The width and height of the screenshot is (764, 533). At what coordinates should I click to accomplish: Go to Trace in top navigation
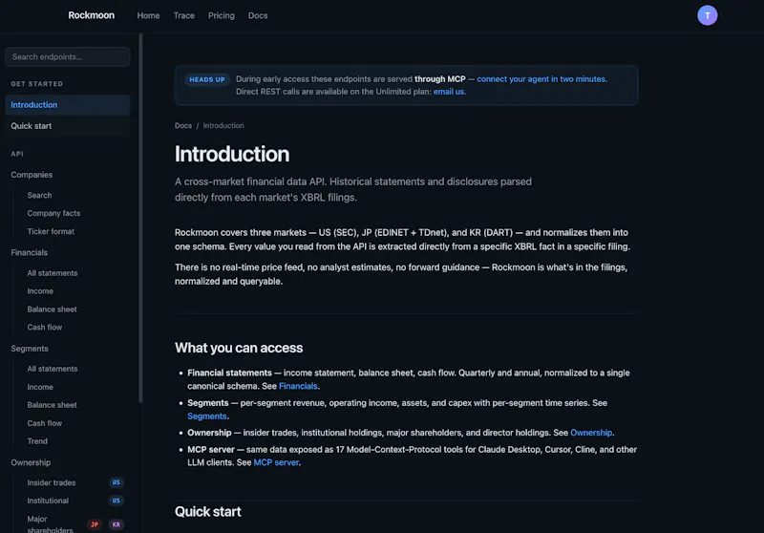pyautogui.click(x=184, y=15)
